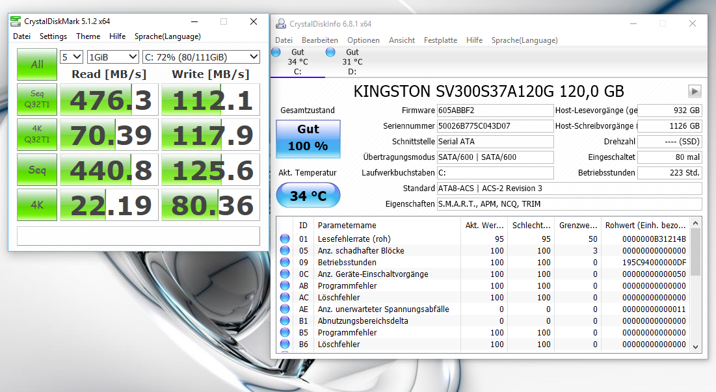Click the ID column header
The image size is (716, 392).
[x=303, y=226]
